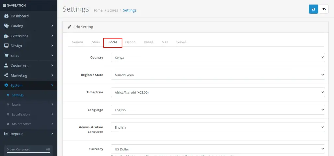This screenshot has height=156, width=334.
Task: Click the Stores breadcrumb link
Action: click(x=113, y=10)
